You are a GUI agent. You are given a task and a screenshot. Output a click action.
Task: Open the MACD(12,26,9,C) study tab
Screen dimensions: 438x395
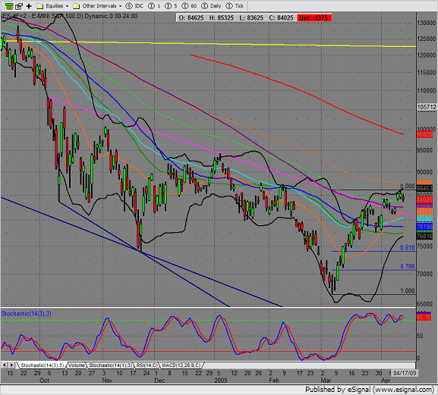(x=181, y=365)
